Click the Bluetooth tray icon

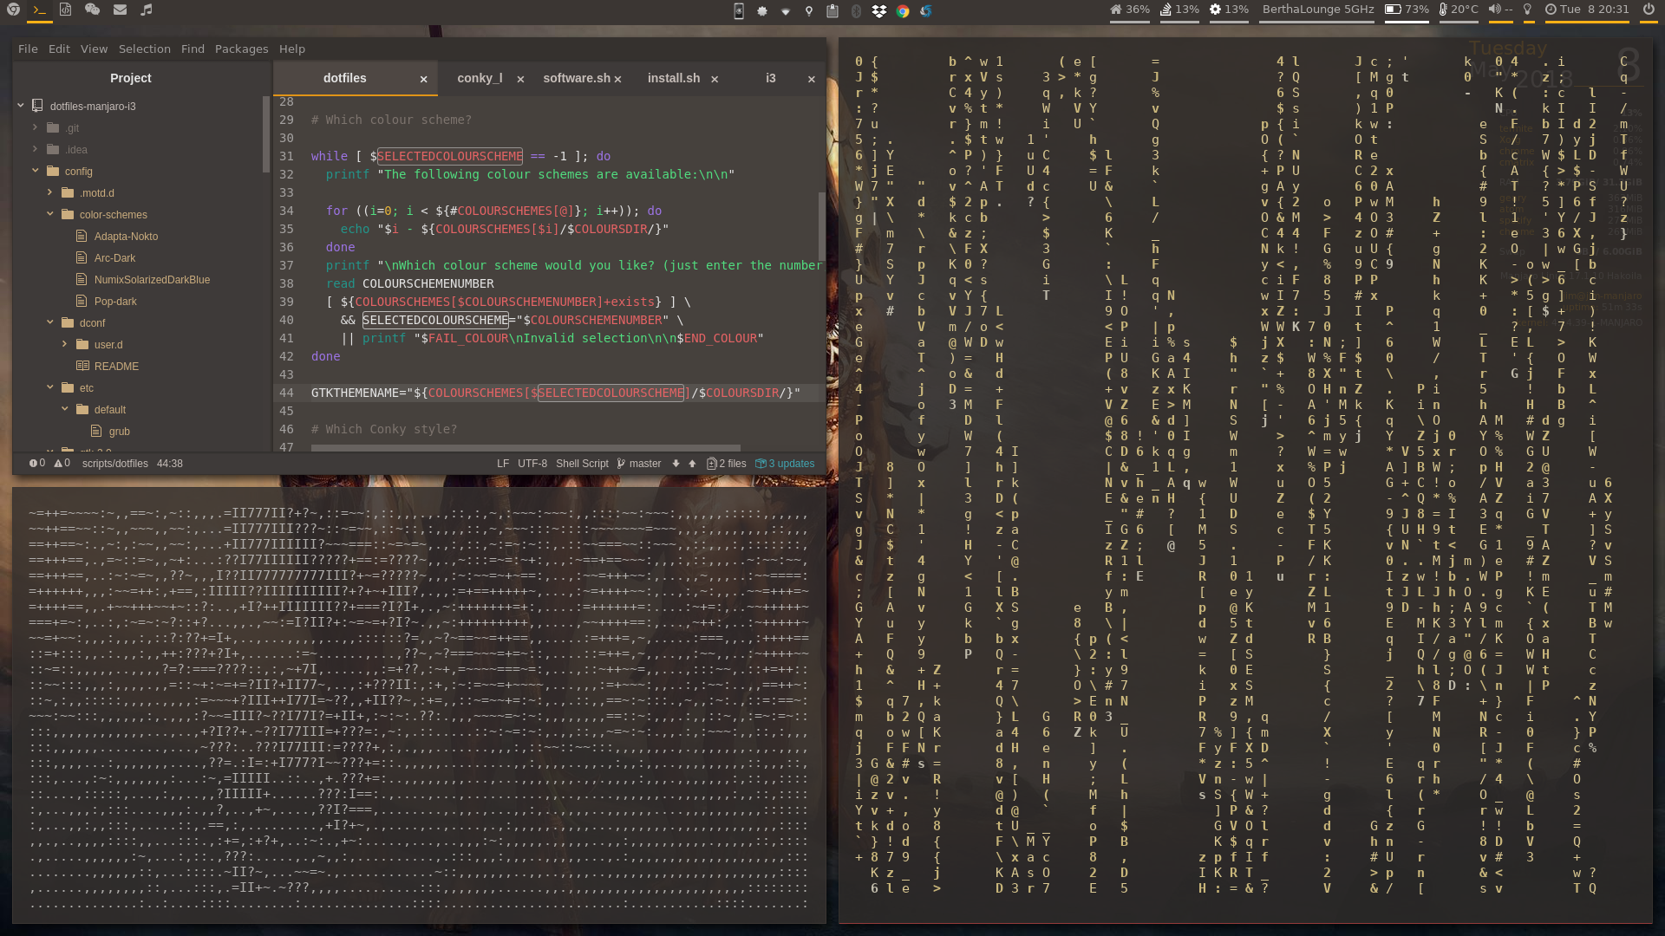pyautogui.click(x=856, y=10)
